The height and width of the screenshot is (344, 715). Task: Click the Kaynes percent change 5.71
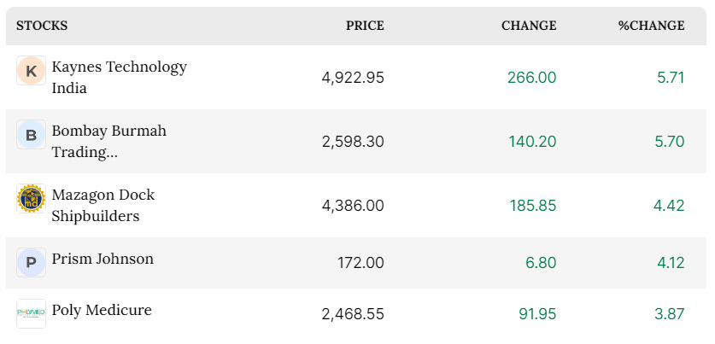pos(671,78)
